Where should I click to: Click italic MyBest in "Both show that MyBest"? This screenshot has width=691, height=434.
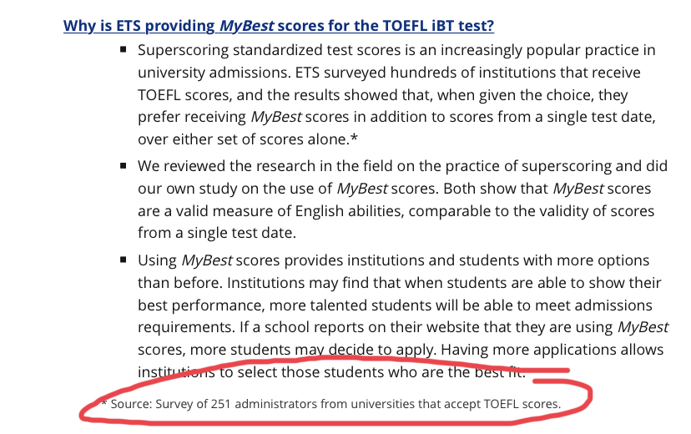(578, 189)
